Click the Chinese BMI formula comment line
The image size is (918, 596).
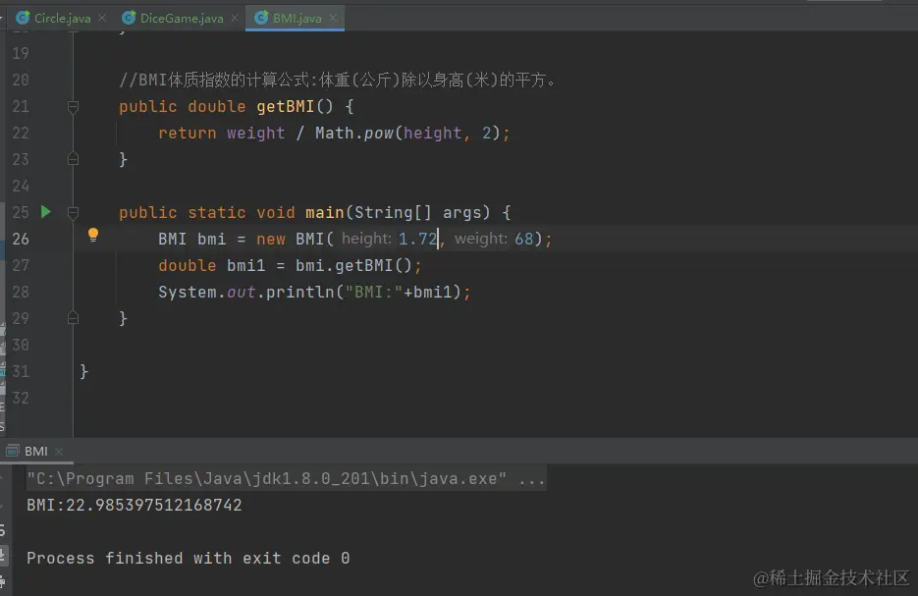click(337, 80)
